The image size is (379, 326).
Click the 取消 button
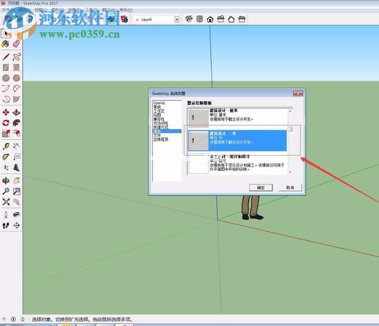tap(290, 187)
